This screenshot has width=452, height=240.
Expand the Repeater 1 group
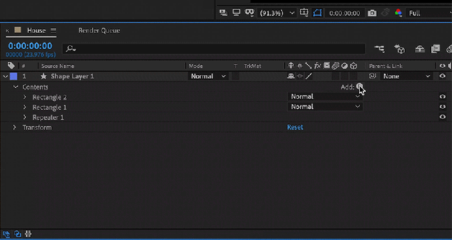click(25, 117)
